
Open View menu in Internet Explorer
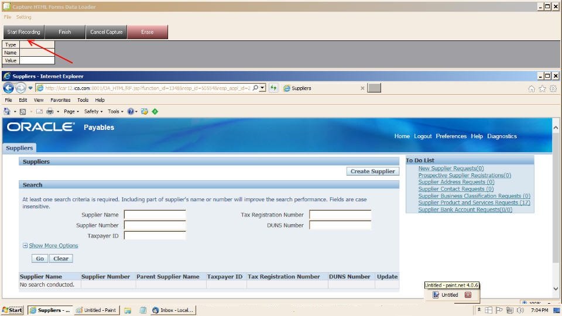(39, 100)
